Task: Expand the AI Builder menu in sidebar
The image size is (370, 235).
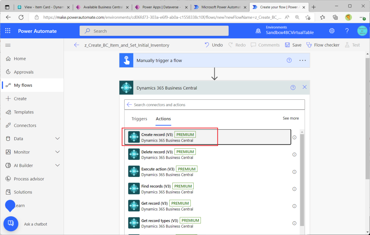Action: coord(57,165)
